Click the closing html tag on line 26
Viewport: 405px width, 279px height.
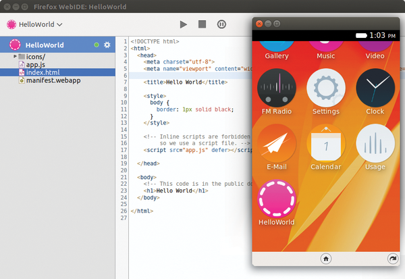pyautogui.click(x=142, y=211)
